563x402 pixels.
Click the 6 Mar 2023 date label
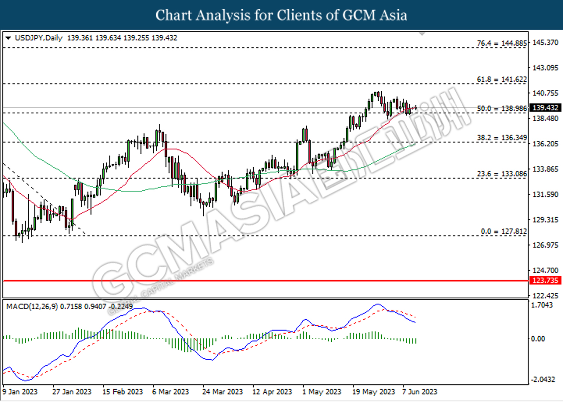[170, 392]
